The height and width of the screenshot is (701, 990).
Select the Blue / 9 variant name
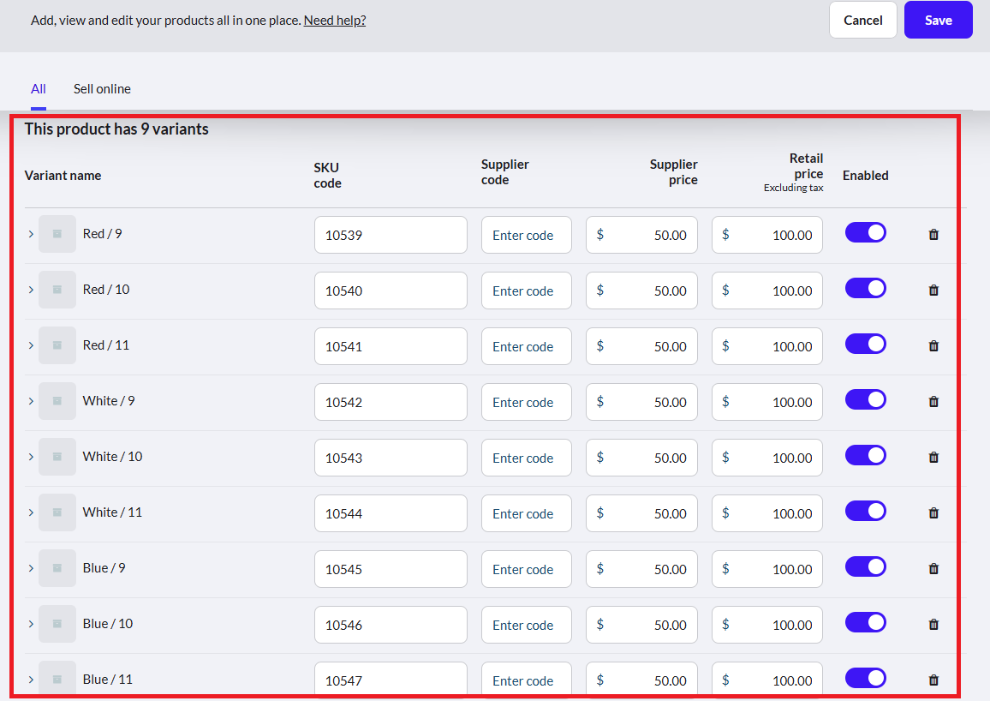coord(104,568)
